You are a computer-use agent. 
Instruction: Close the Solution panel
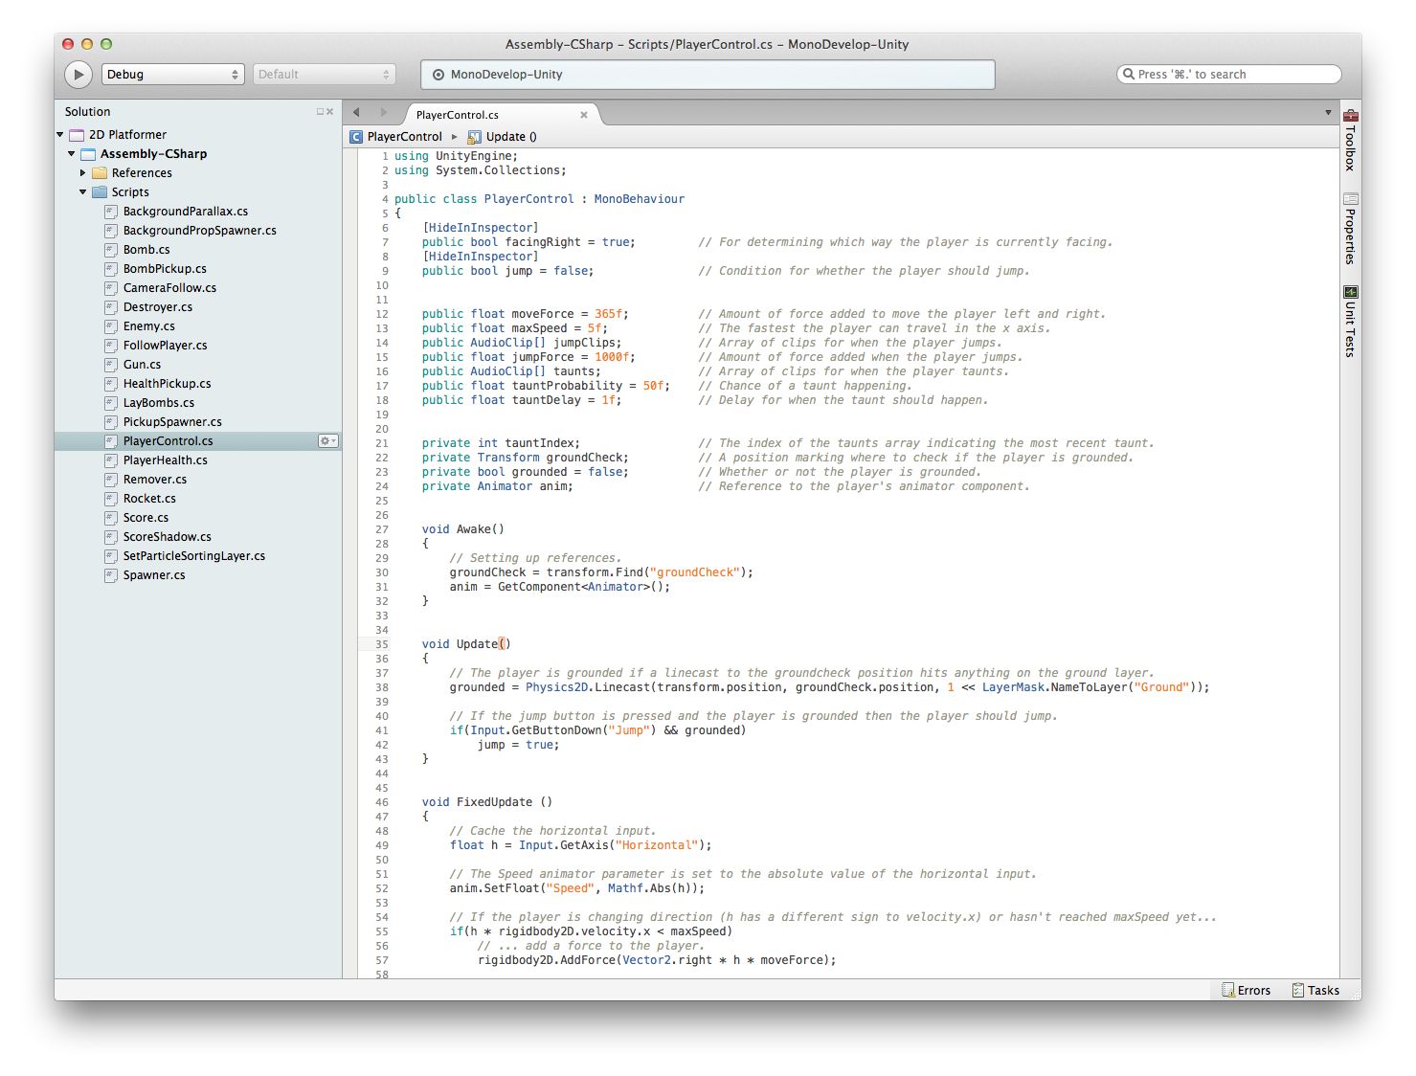[x=330, y=112]
